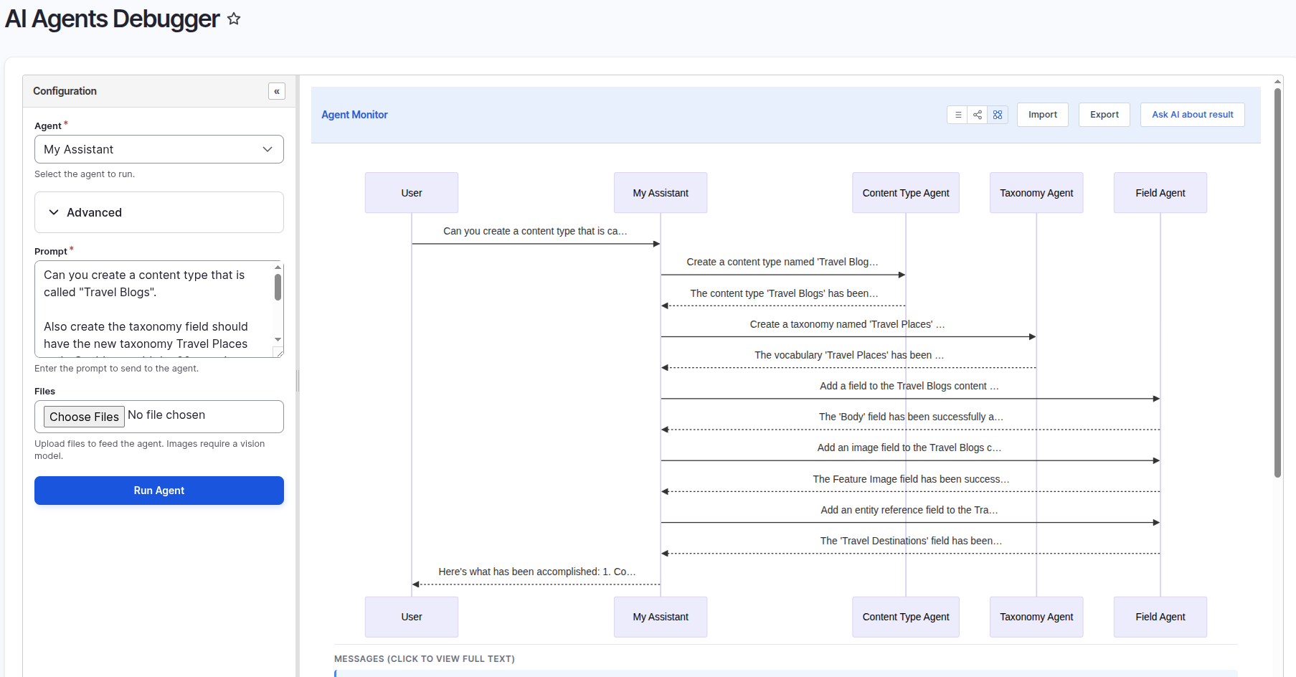Focus the Prompt text area
The image size is (1296, 677).
[153, 309]
